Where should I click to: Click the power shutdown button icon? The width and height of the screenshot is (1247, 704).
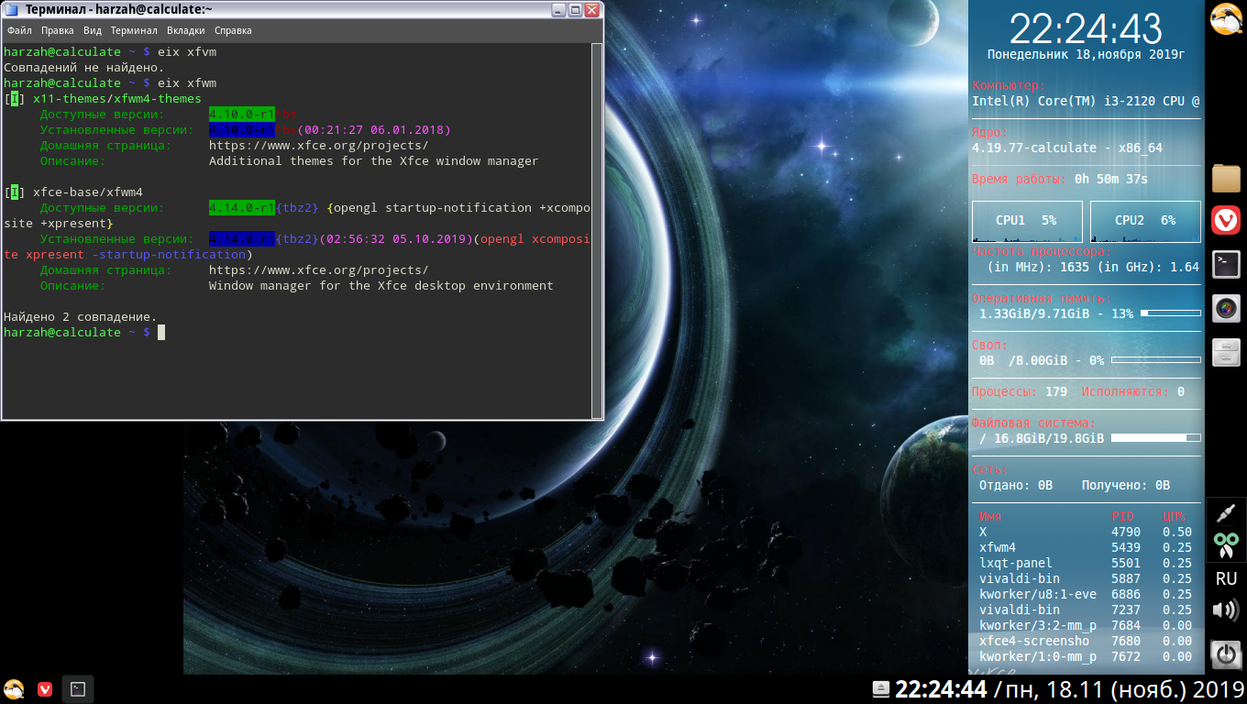point(1226,654)
